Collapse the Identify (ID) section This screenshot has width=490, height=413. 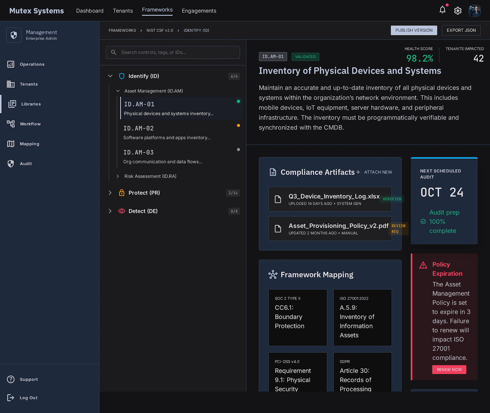110,76
